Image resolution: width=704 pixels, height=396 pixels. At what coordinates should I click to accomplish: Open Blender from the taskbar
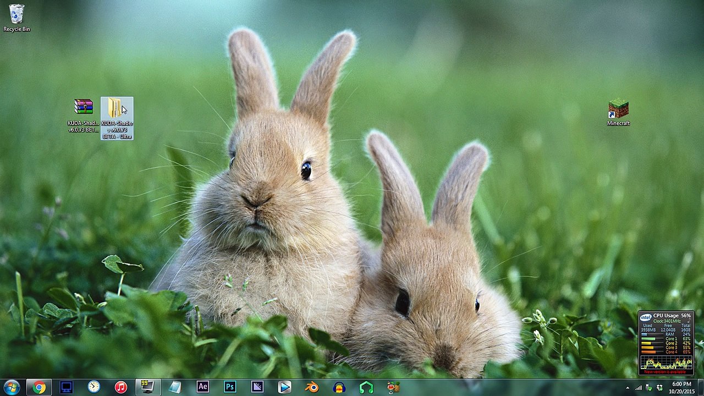312,387
